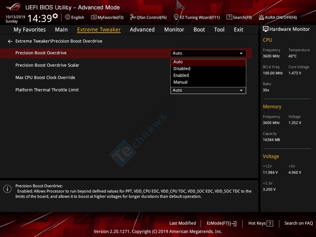Screen dimensions: 316x237
Task: Switch to Main tab
Action: [61, 30]
